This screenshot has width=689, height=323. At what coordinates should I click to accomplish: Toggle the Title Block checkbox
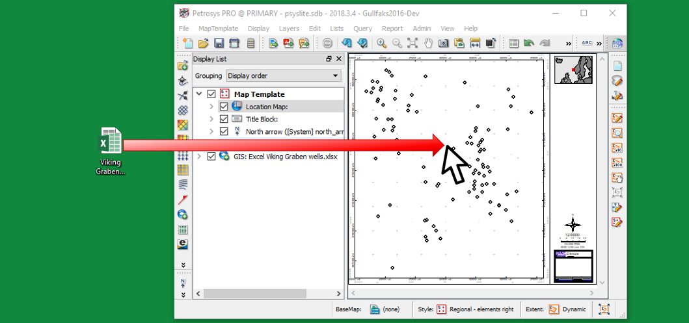coord(224,119)
